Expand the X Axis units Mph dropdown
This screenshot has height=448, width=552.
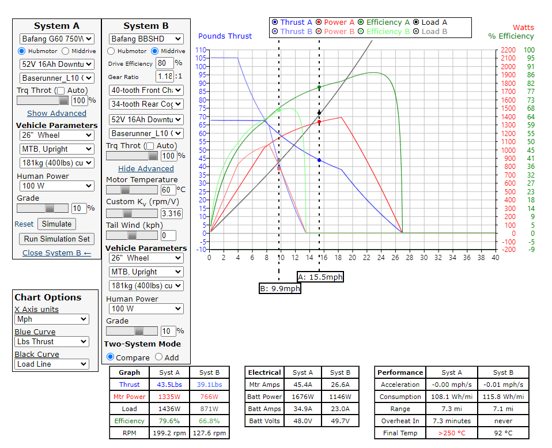click(x=52, y=319)
